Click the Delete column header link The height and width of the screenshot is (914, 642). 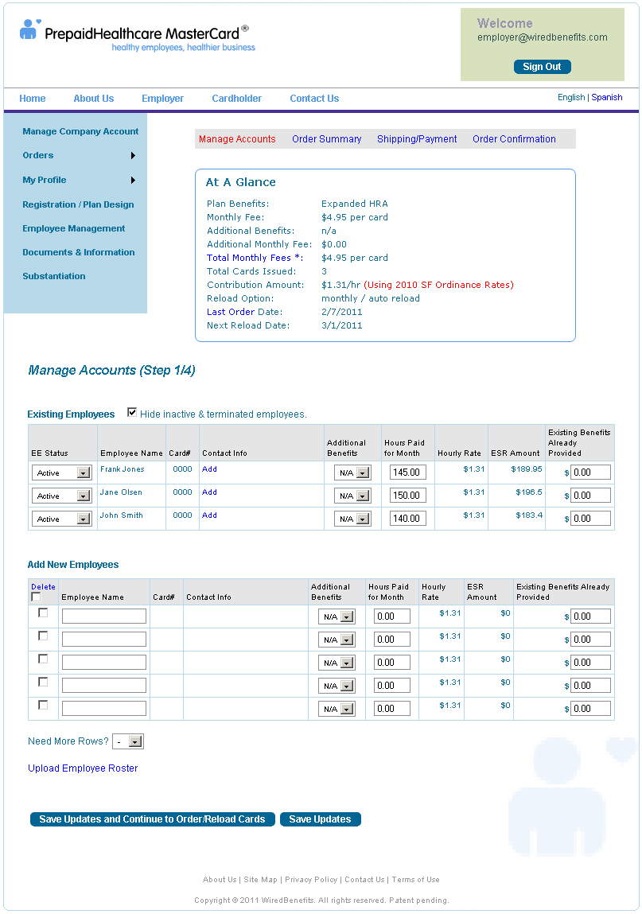(x=43, y=587)
